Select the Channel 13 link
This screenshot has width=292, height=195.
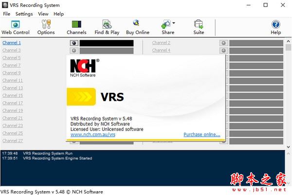pyautogui.click(x=13, y=88)
